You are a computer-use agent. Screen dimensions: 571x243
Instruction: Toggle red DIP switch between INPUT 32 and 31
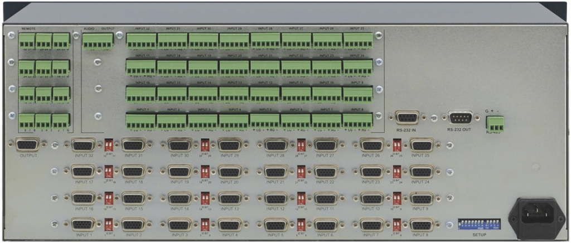click(109, 145)
